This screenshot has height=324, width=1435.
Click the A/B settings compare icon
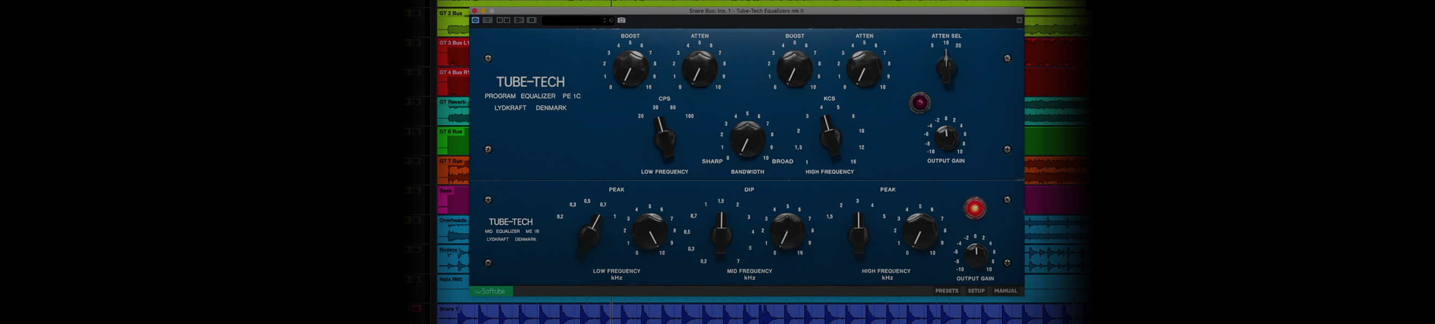[519, 20]
